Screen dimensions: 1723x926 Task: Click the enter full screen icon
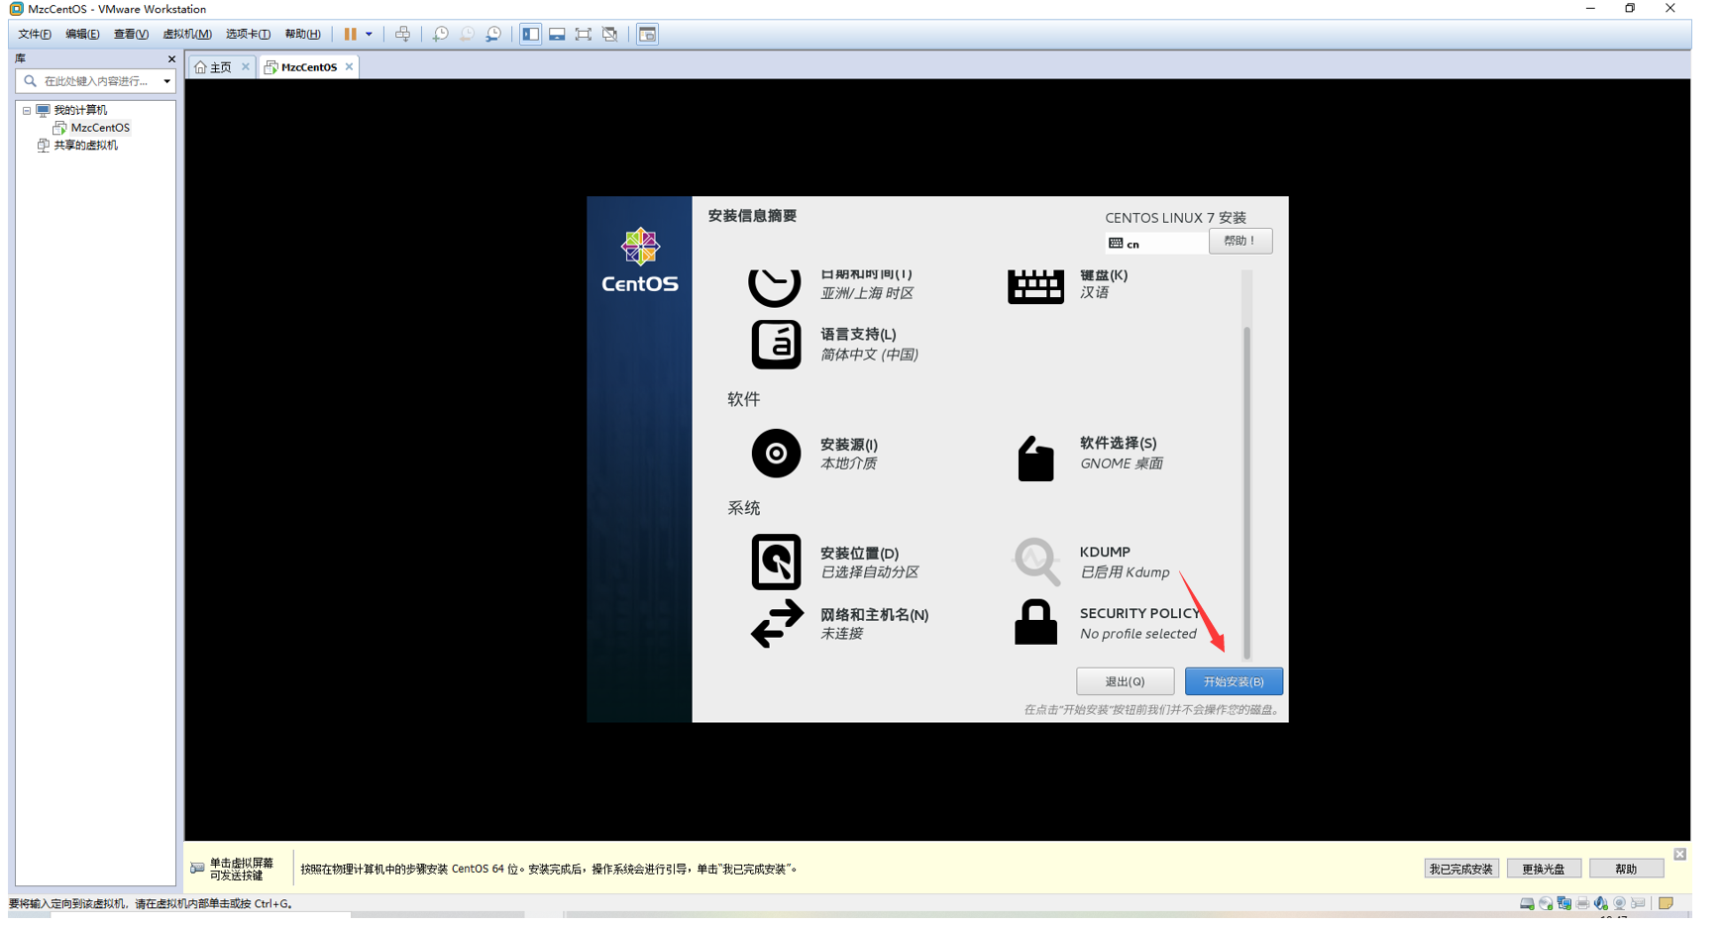584,34
